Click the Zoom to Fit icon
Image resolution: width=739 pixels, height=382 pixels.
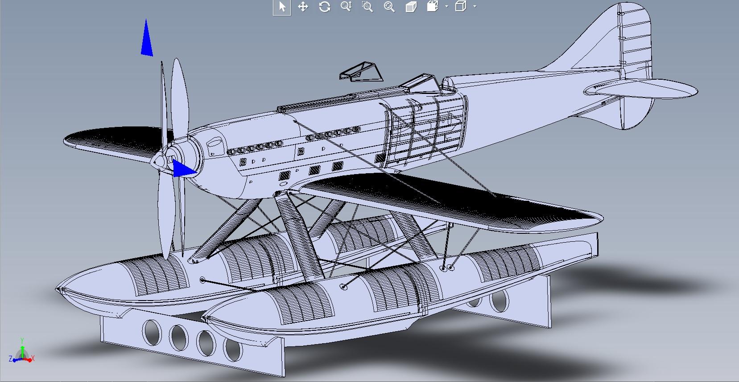(389, 7)
